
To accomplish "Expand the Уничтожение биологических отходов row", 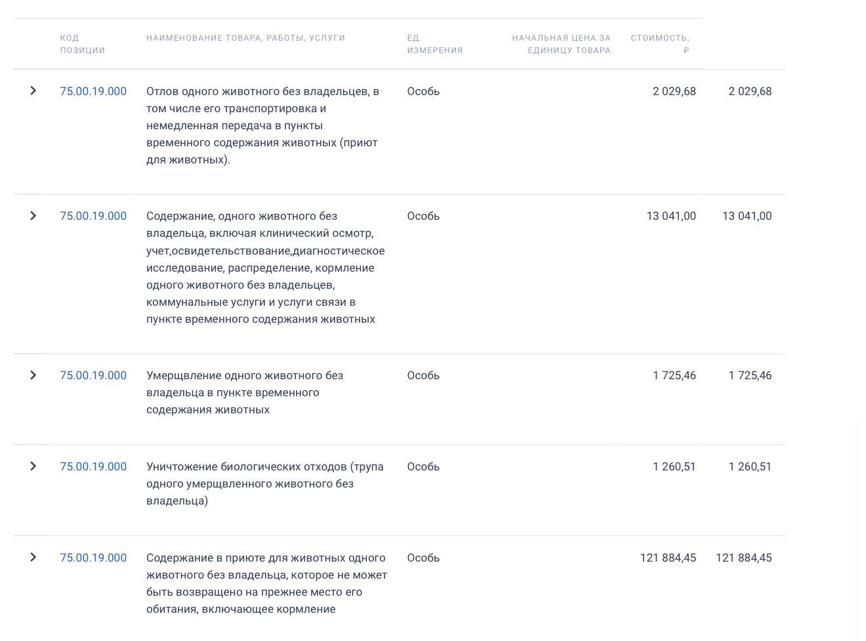I will 33,466.
